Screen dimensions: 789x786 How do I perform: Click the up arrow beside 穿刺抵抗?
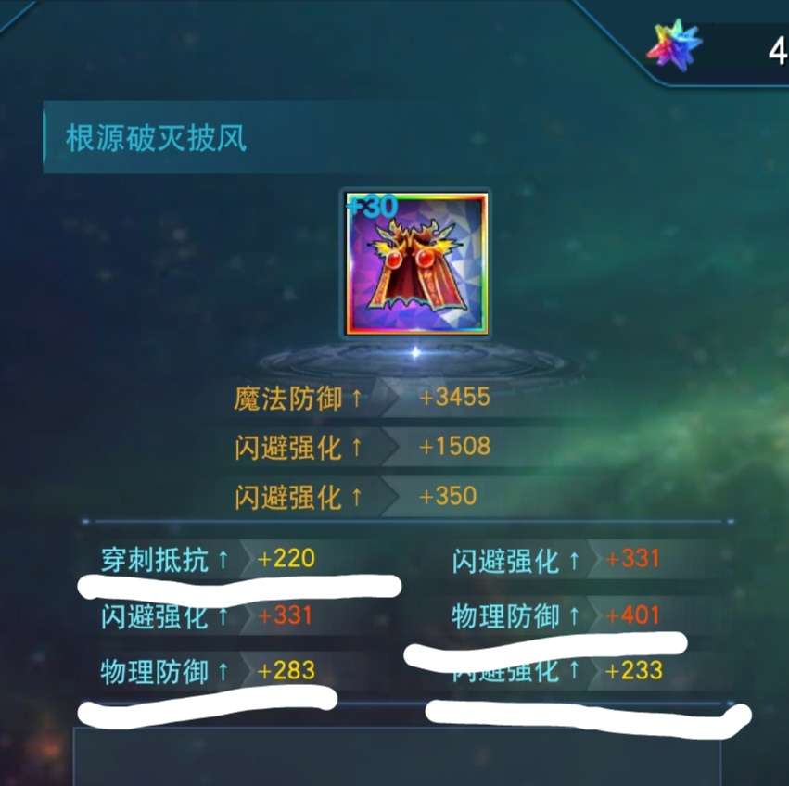click(x=223, y=560)
